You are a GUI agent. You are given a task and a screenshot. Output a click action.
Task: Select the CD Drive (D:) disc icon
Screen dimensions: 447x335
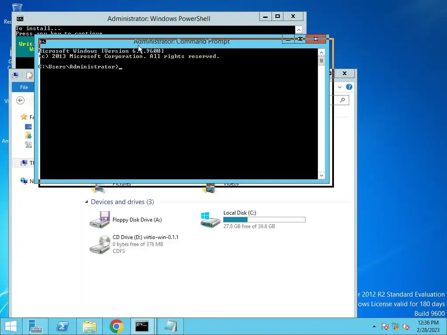click(x=100, y=244)
